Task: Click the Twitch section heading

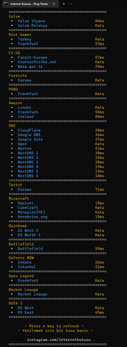Action: click(x=15, y=185)
